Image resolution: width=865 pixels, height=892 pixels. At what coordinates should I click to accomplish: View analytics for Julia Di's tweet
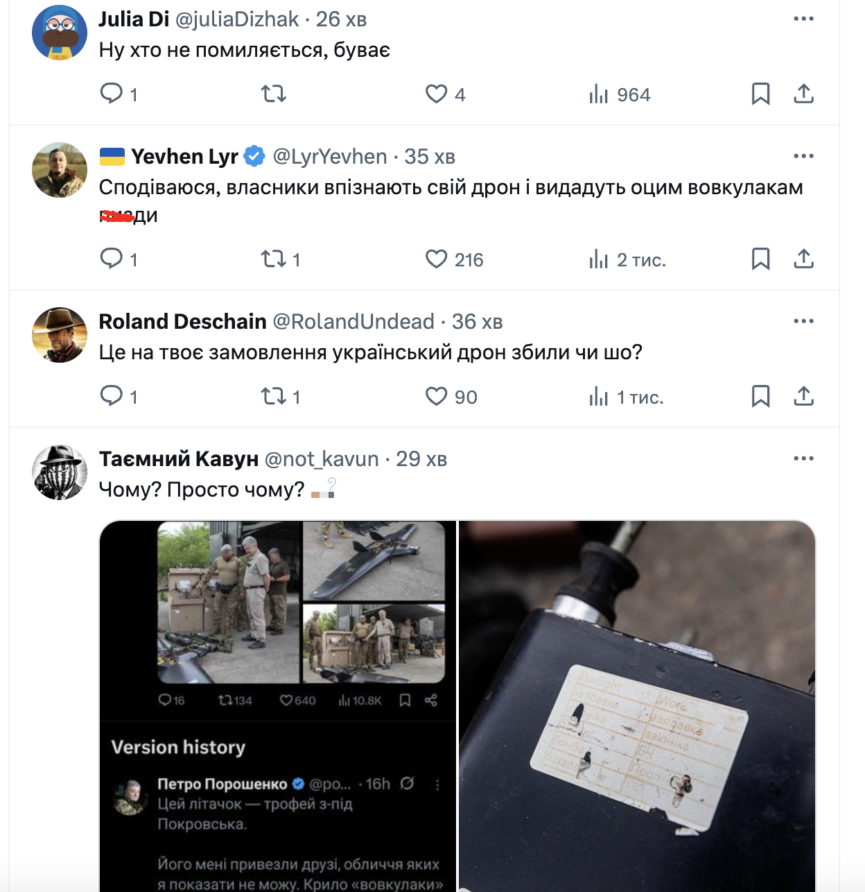(x=599, y=94)
